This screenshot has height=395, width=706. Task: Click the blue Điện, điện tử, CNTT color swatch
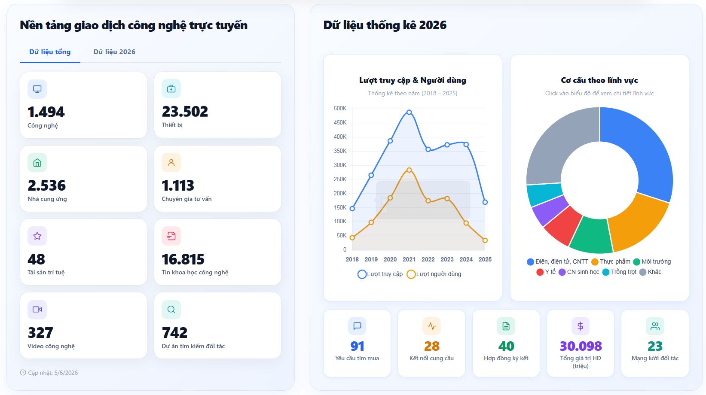pyautogui.click(x=530, y=262)
